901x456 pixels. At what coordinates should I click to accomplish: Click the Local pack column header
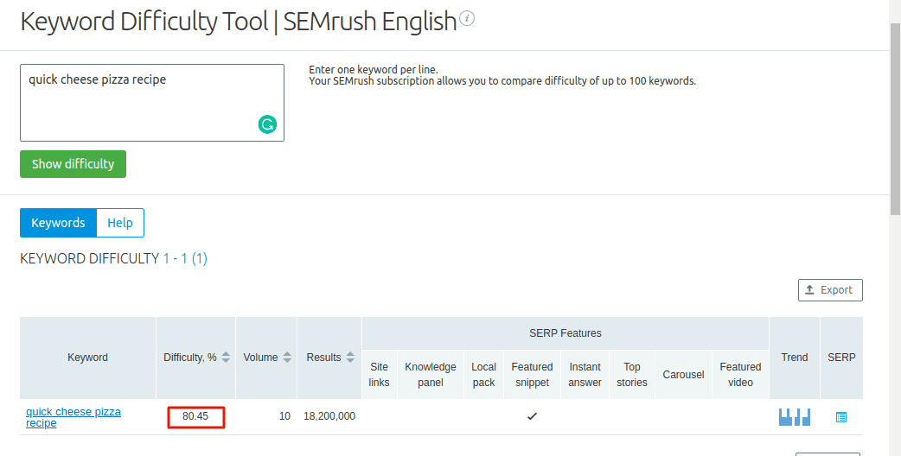484,375
